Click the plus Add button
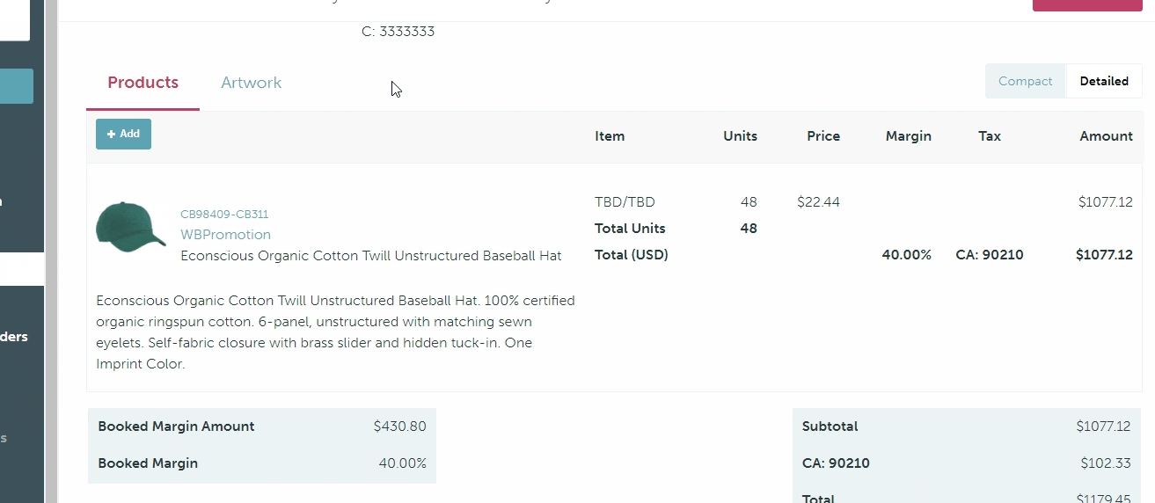Screen dimensions: 1155x503 coord(123,134)
